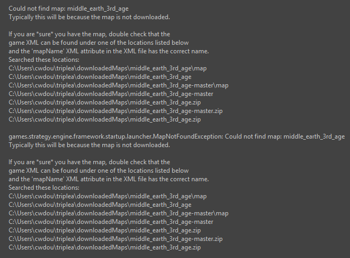Click last path ending in middle_earth_3rd_age-master.zip
Viewport: 350px width, 258px height.
pyautogui.click(x=116, y=239)
